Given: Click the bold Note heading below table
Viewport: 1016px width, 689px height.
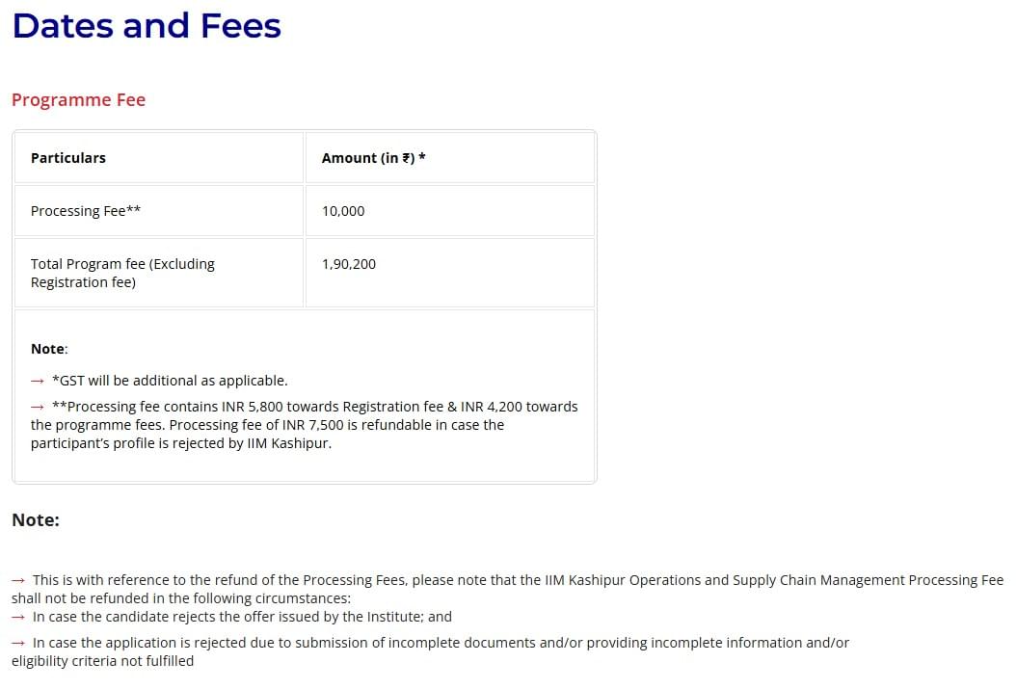Looking at the screenshot, I should (x=36, y=520).
